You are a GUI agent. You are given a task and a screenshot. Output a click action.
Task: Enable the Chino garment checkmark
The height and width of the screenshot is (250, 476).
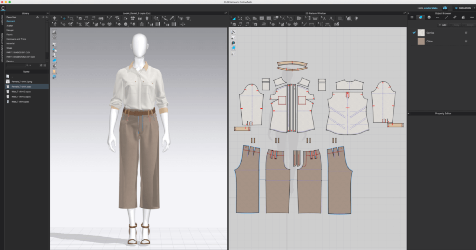point(414,41)
